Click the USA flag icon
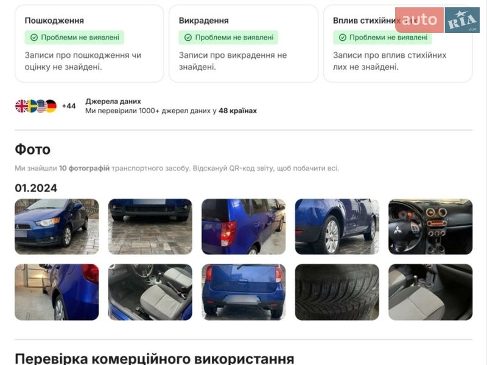Image resolution: width=487 pixels, height=365 pixels. coord(41,106)
